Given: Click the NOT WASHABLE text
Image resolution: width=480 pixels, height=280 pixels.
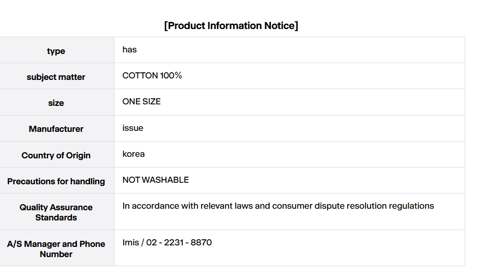Looking at the screenshot, I should 156,180.
